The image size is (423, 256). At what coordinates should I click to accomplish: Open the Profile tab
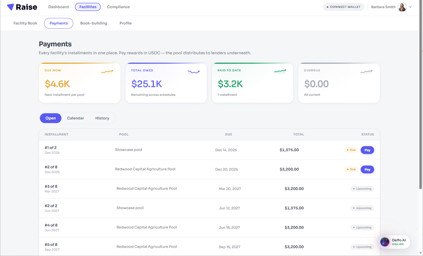click(125, 23)
